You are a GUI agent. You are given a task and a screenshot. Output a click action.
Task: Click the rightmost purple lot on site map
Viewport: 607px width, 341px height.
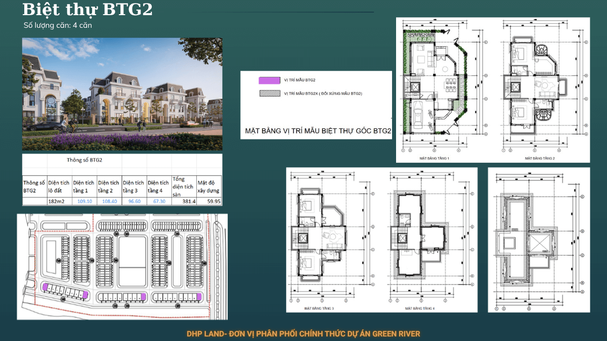(199, 296)
